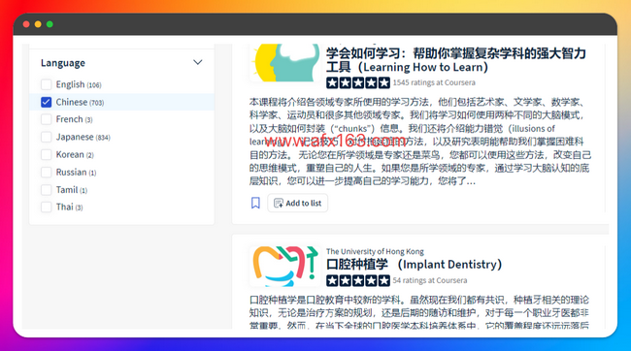
Task: Check the Tamil language filter
Action: point(46,190)
